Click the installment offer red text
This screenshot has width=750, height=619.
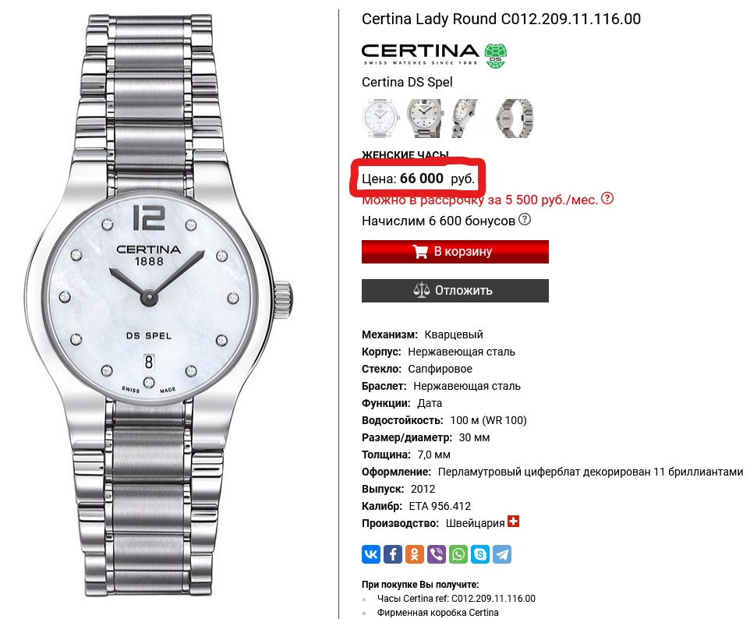479,200
